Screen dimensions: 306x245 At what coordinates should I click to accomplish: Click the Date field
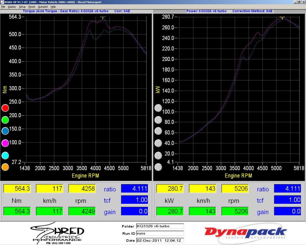[x=160, y=240]
